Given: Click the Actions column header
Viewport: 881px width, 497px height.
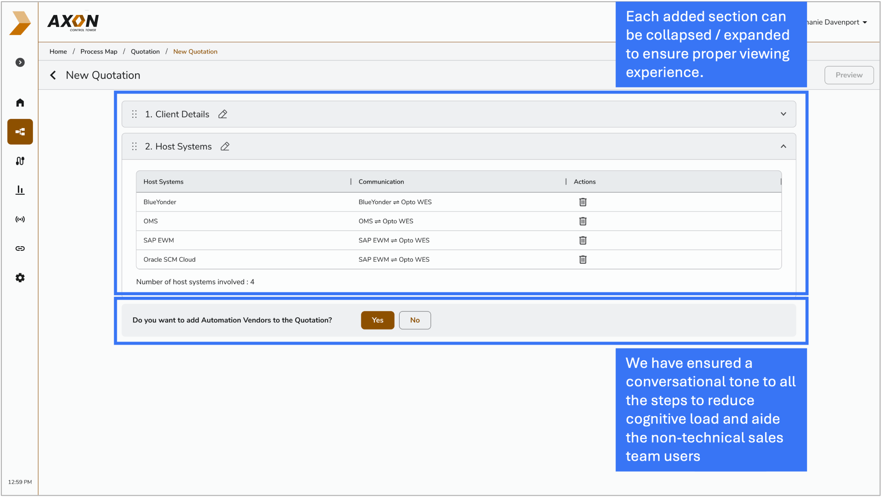Looking at the screenshot, I should [585, 182].
